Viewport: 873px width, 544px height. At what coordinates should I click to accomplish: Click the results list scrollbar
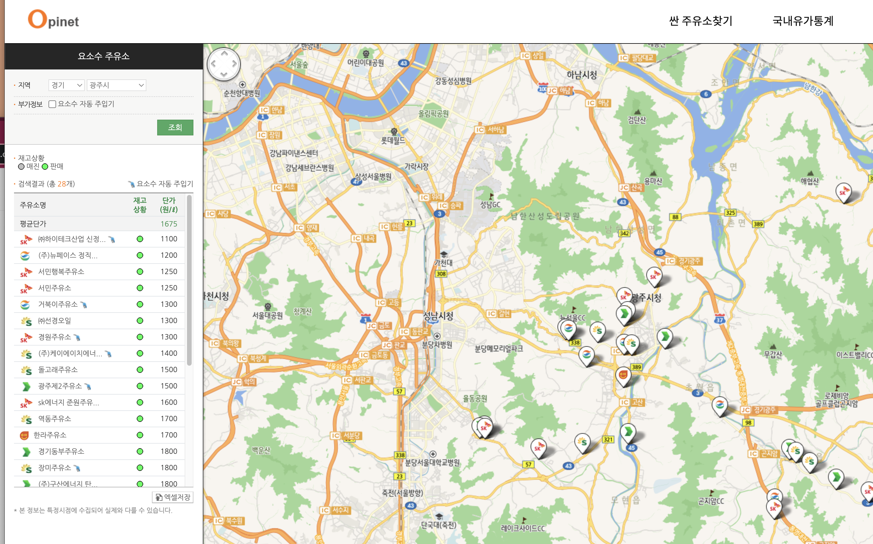189,281
